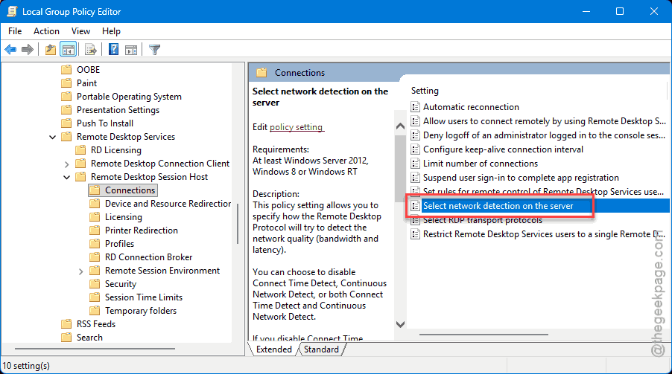The width and height of the screenshot is (672, 374).
Task: Open the Action menu
Action: 46,31
